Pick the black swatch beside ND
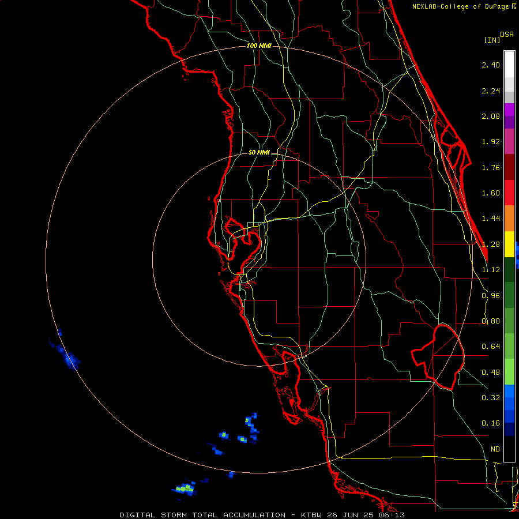 [509, 449]
